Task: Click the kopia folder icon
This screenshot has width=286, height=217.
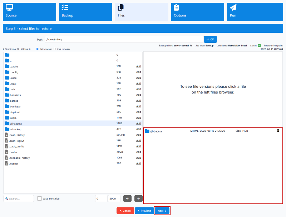Action: tap(7, 118)
